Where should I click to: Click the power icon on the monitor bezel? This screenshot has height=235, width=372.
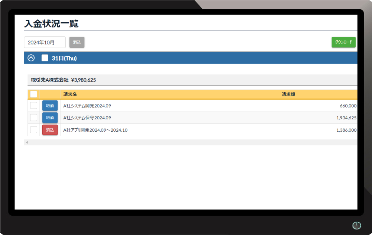(x=356, y=225)
